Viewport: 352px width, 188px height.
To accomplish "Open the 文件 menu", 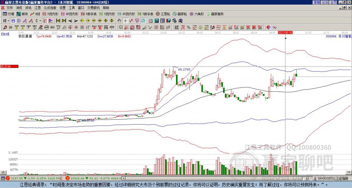I will pyautogui.click(x=10, y=8).
